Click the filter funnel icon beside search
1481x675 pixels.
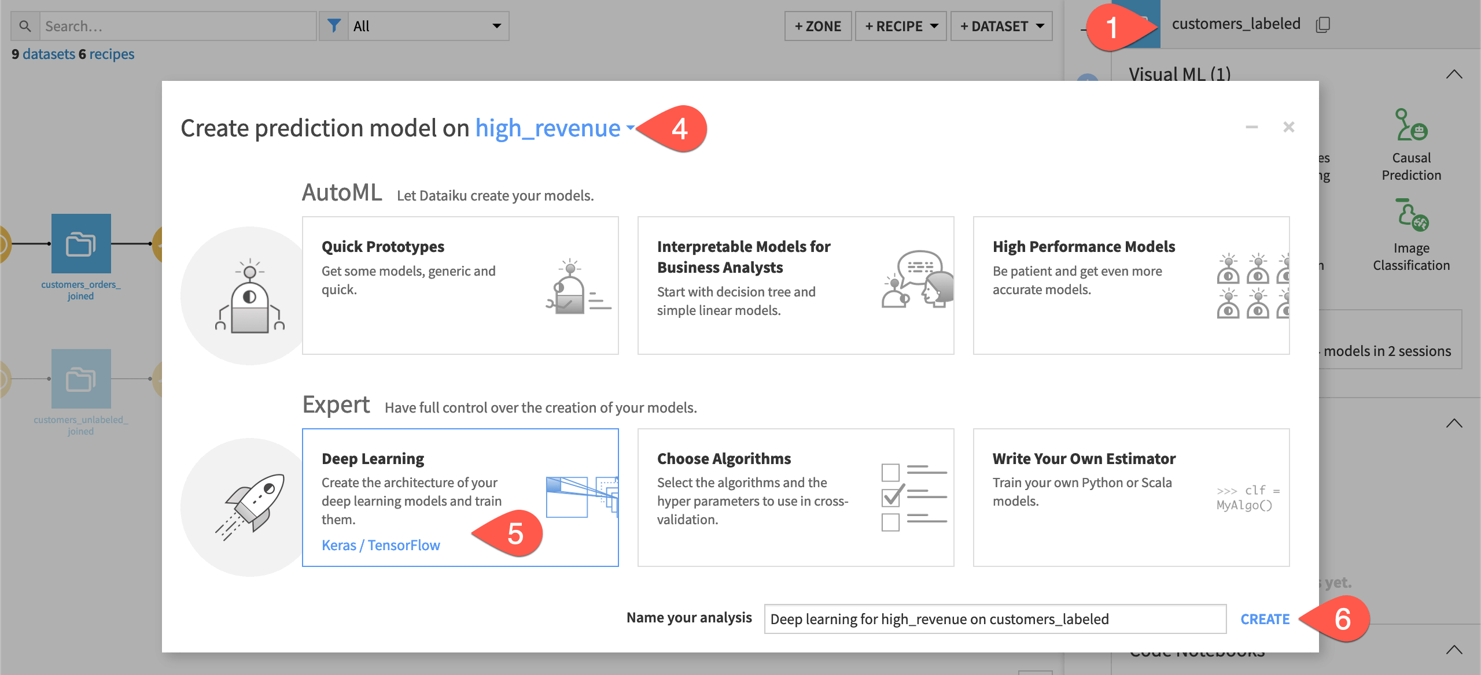pos(334,25)
